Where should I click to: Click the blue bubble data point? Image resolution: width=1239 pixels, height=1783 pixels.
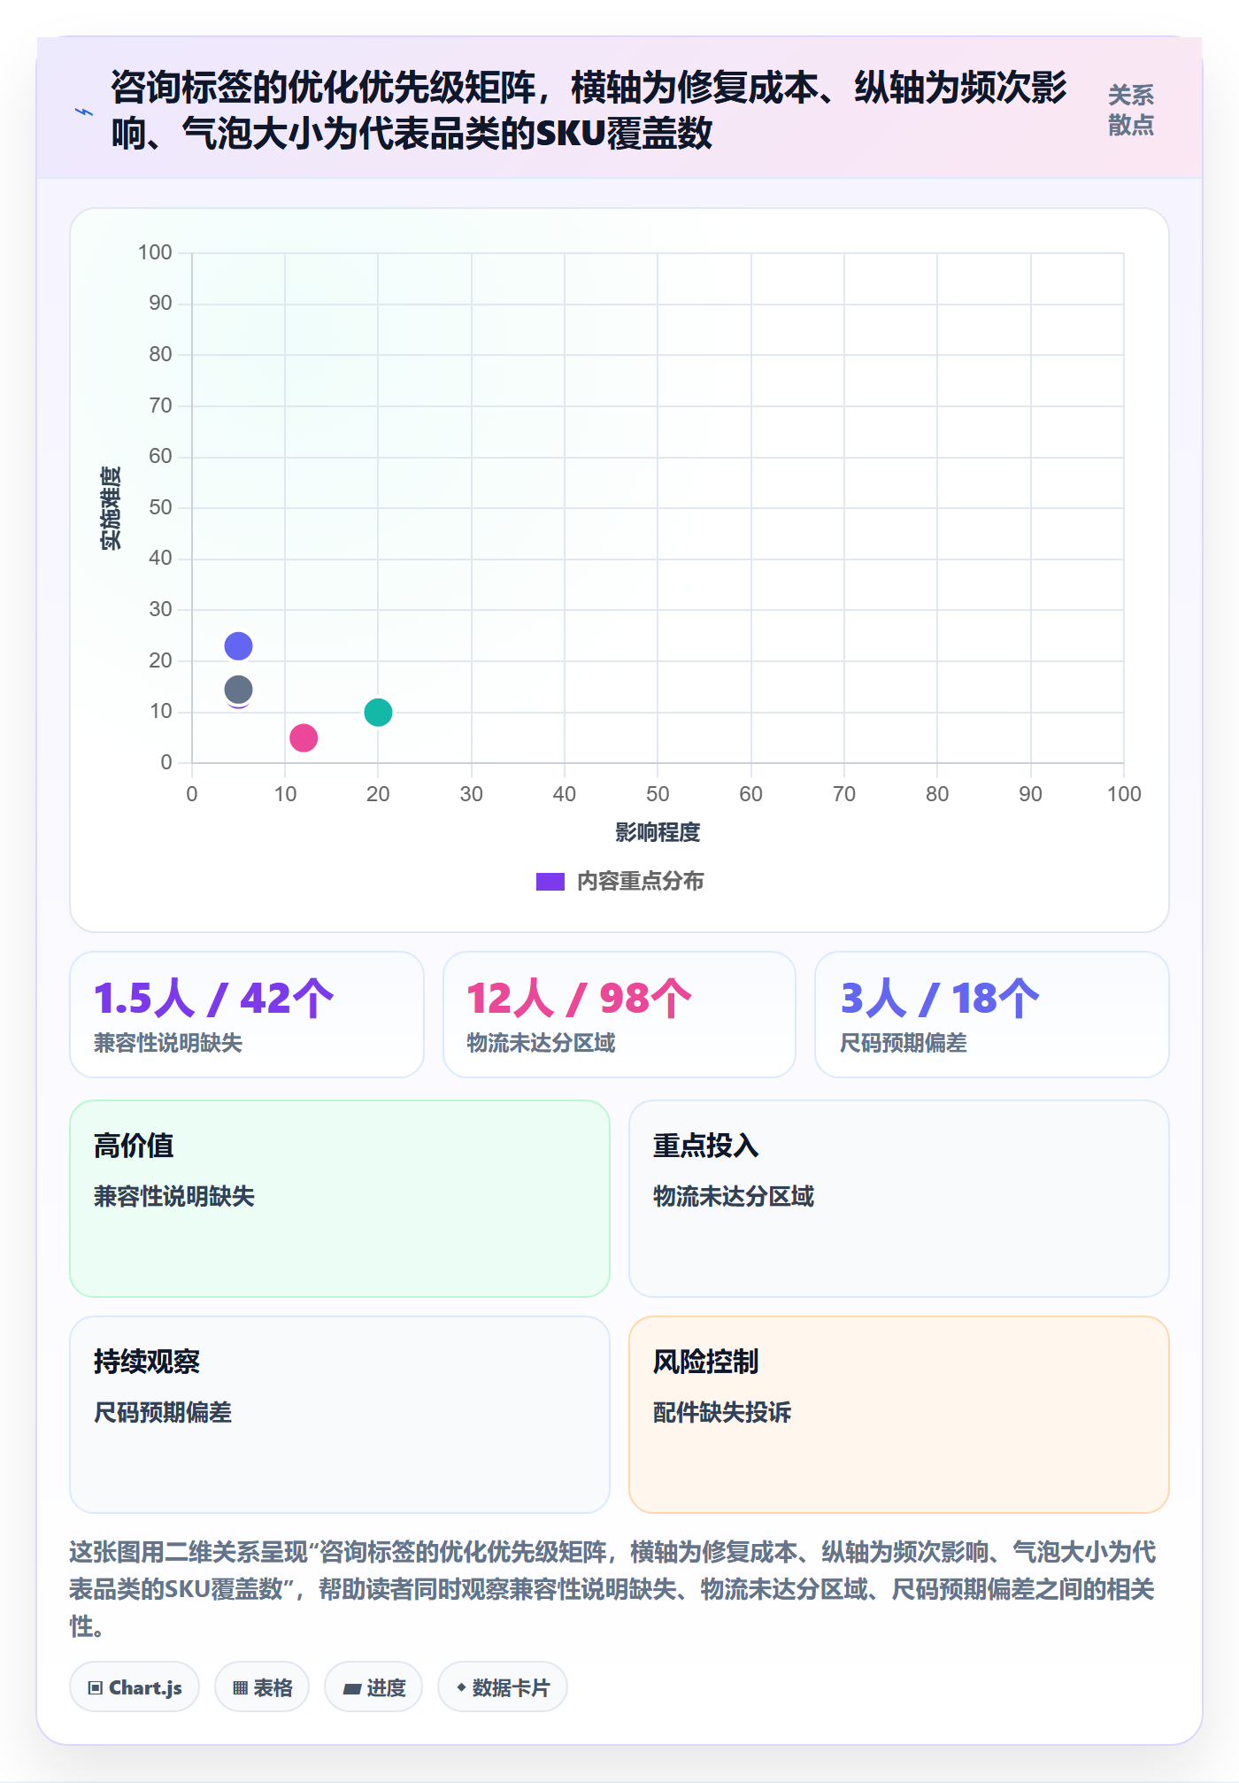coord(238,646)
